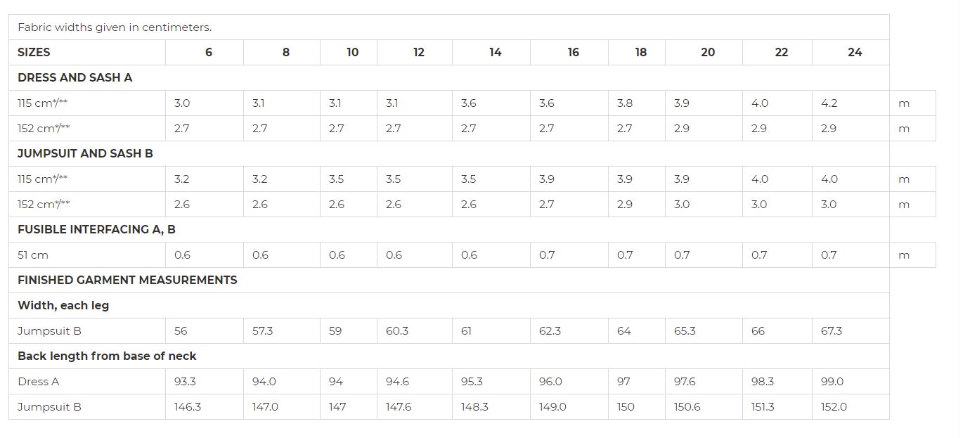The height and width of the screenshot is (438, 970).
Task: Click the 'Fabric widths given in centimeters' note
Action: point(115,27)
